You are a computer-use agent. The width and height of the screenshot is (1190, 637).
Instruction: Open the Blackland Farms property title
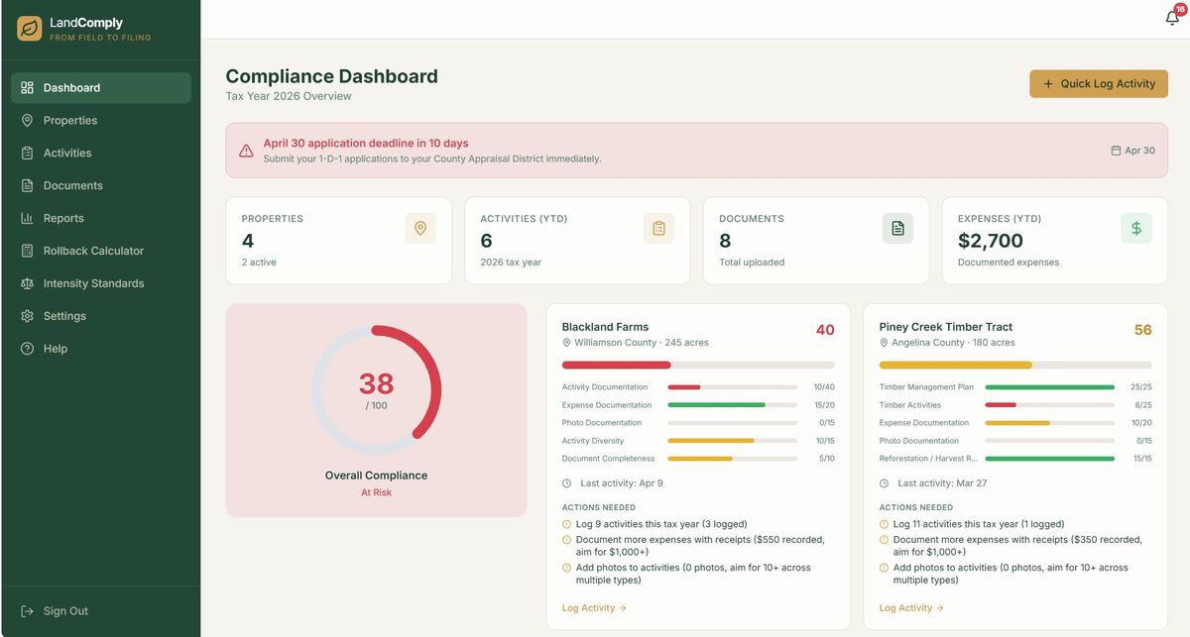[605, 327]
